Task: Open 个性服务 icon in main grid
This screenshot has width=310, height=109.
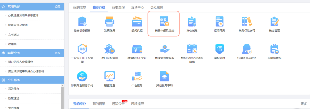Action: (x=137, y=77)
